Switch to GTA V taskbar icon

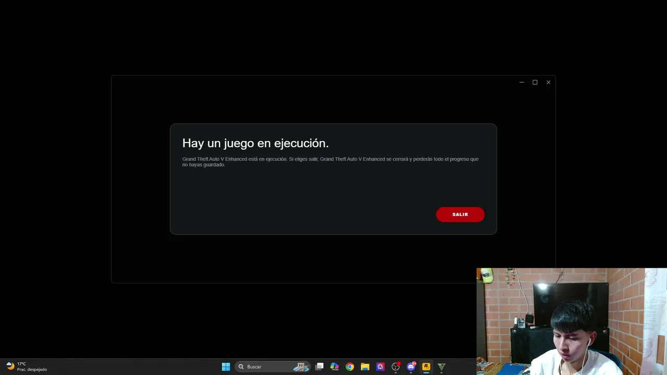tap(441, 367)
